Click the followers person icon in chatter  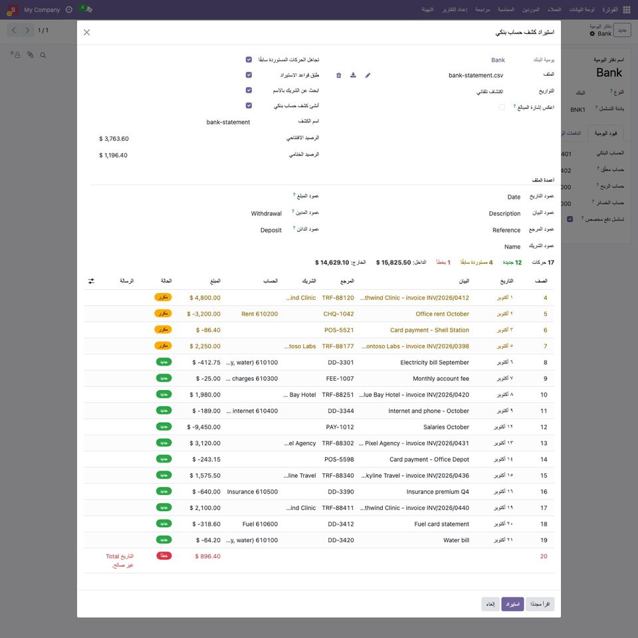[15, 54]
